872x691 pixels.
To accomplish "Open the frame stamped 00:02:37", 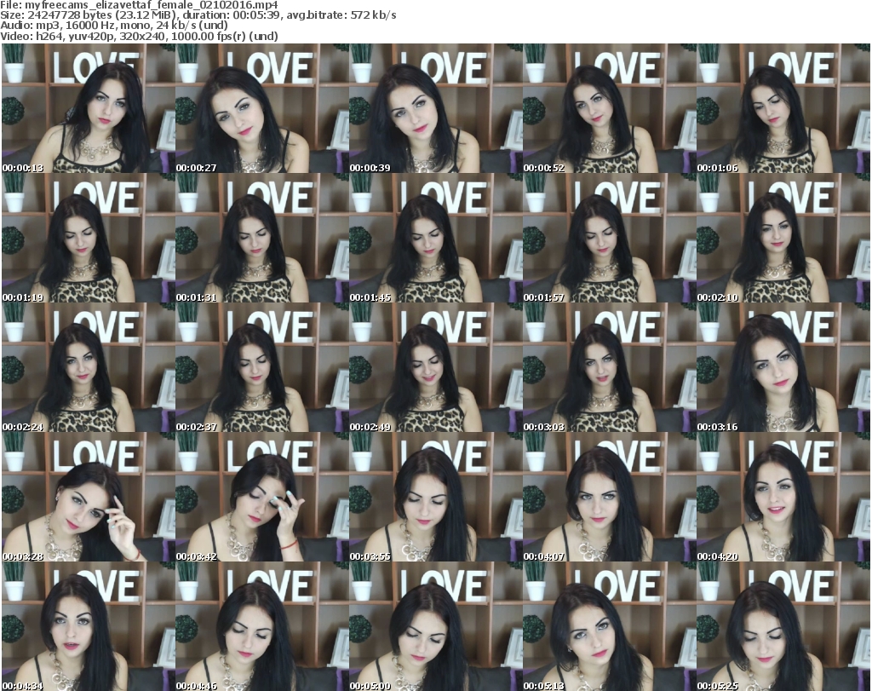I will 262,367.
